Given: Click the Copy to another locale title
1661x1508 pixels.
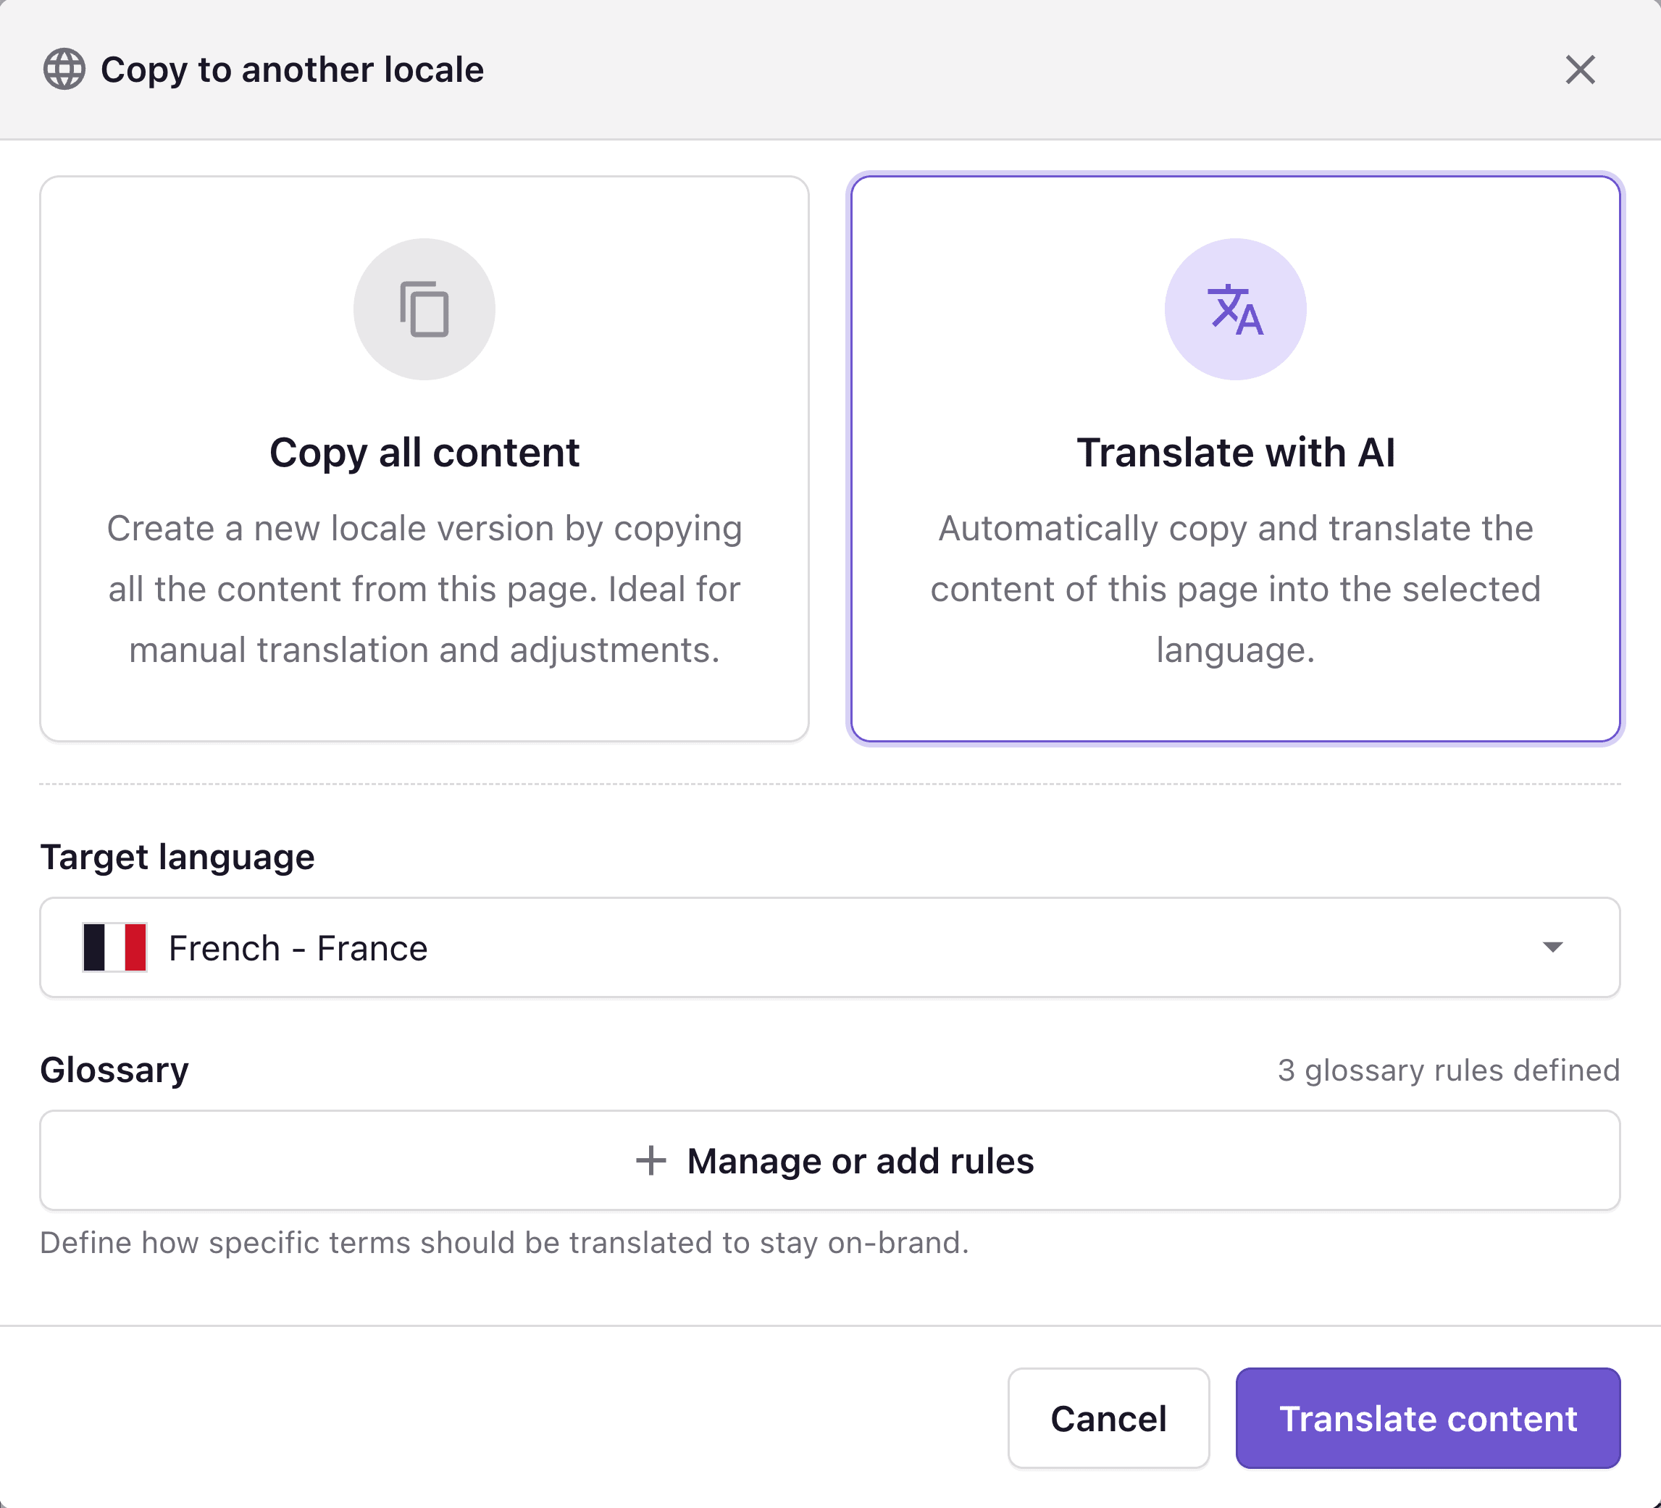Looking at the screenshot, I should [x=292, y=70].
